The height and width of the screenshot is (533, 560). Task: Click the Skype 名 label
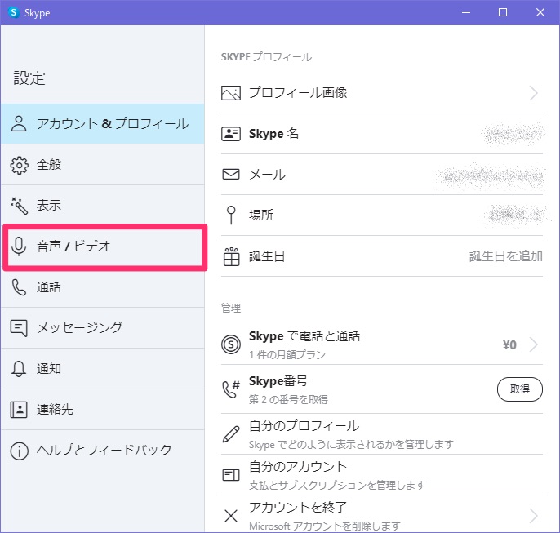pyautogui.click(x=274, y=134)
